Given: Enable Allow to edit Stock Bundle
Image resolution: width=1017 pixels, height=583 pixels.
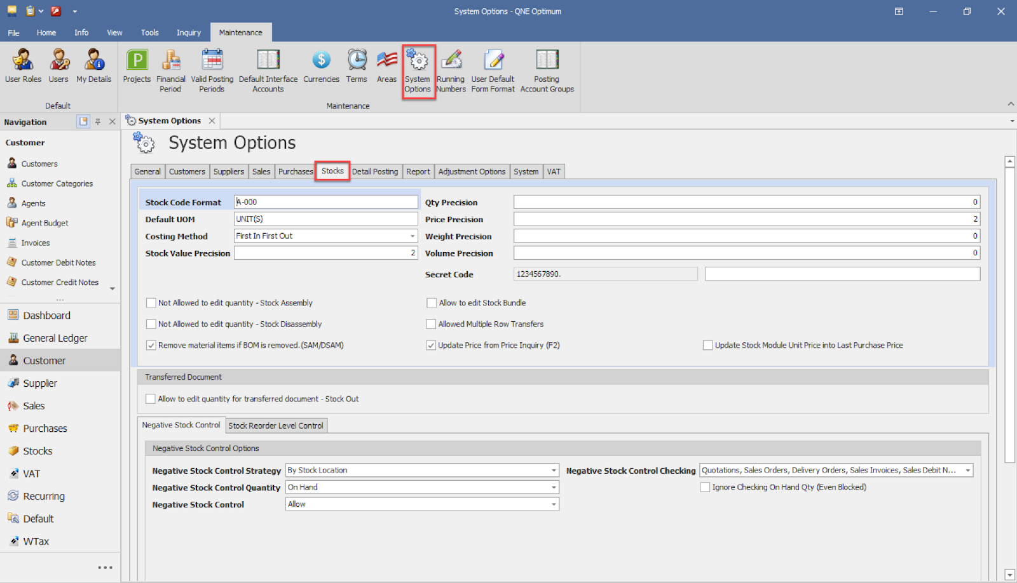Looking at the screenshot, I should 432,303.
